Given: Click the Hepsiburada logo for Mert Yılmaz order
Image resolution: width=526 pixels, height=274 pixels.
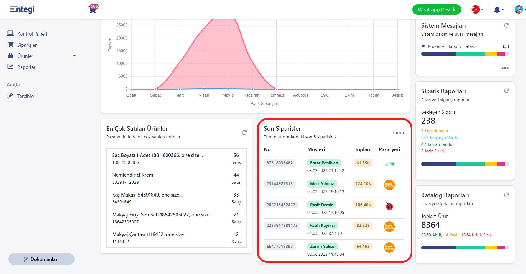Looking at the screenshot, I should (389, 185).
